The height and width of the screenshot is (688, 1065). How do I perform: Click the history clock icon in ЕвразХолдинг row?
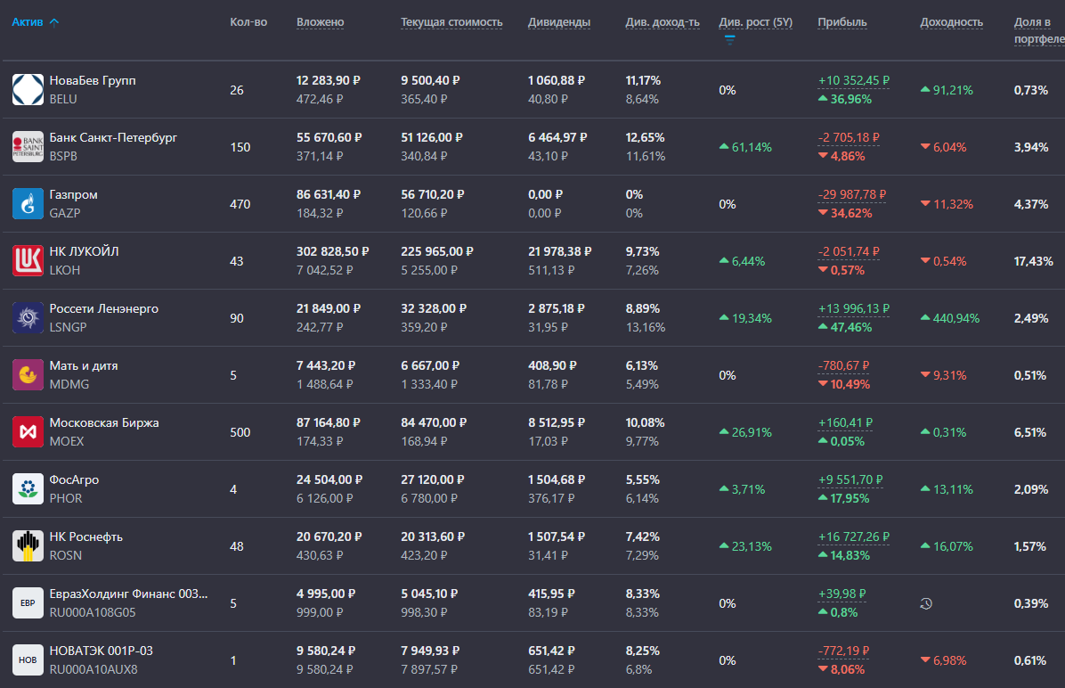coord(926,603)
